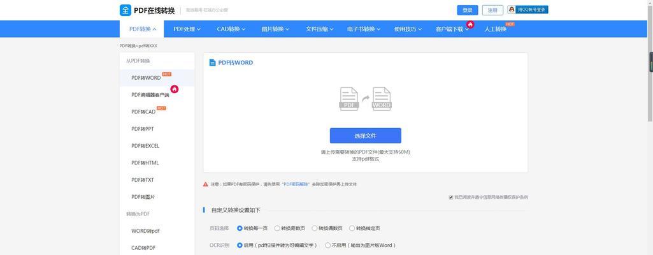Select 不启用 OCR radio option
This screenshot has width=653, height=255.
click(x=328, y=245)
